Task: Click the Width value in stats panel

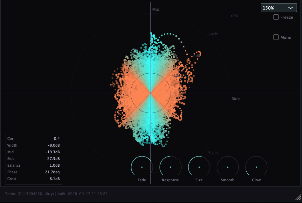Action: pos(53,145)
